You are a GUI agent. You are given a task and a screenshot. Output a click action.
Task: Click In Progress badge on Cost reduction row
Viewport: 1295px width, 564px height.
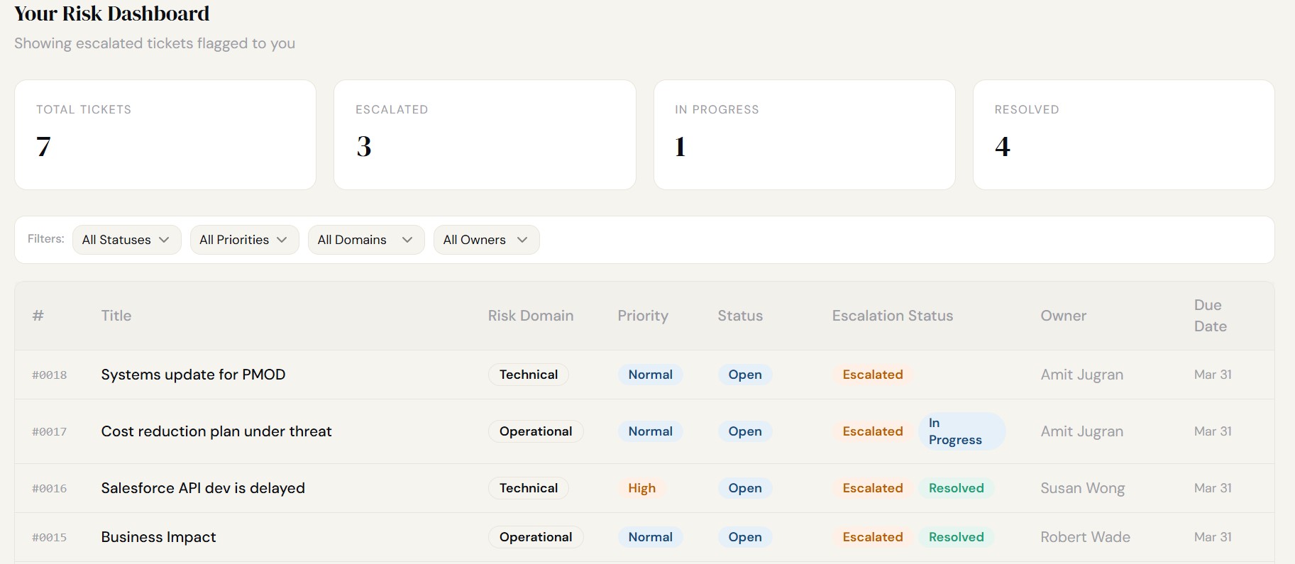pyautogui.click(x=962, y=431)
